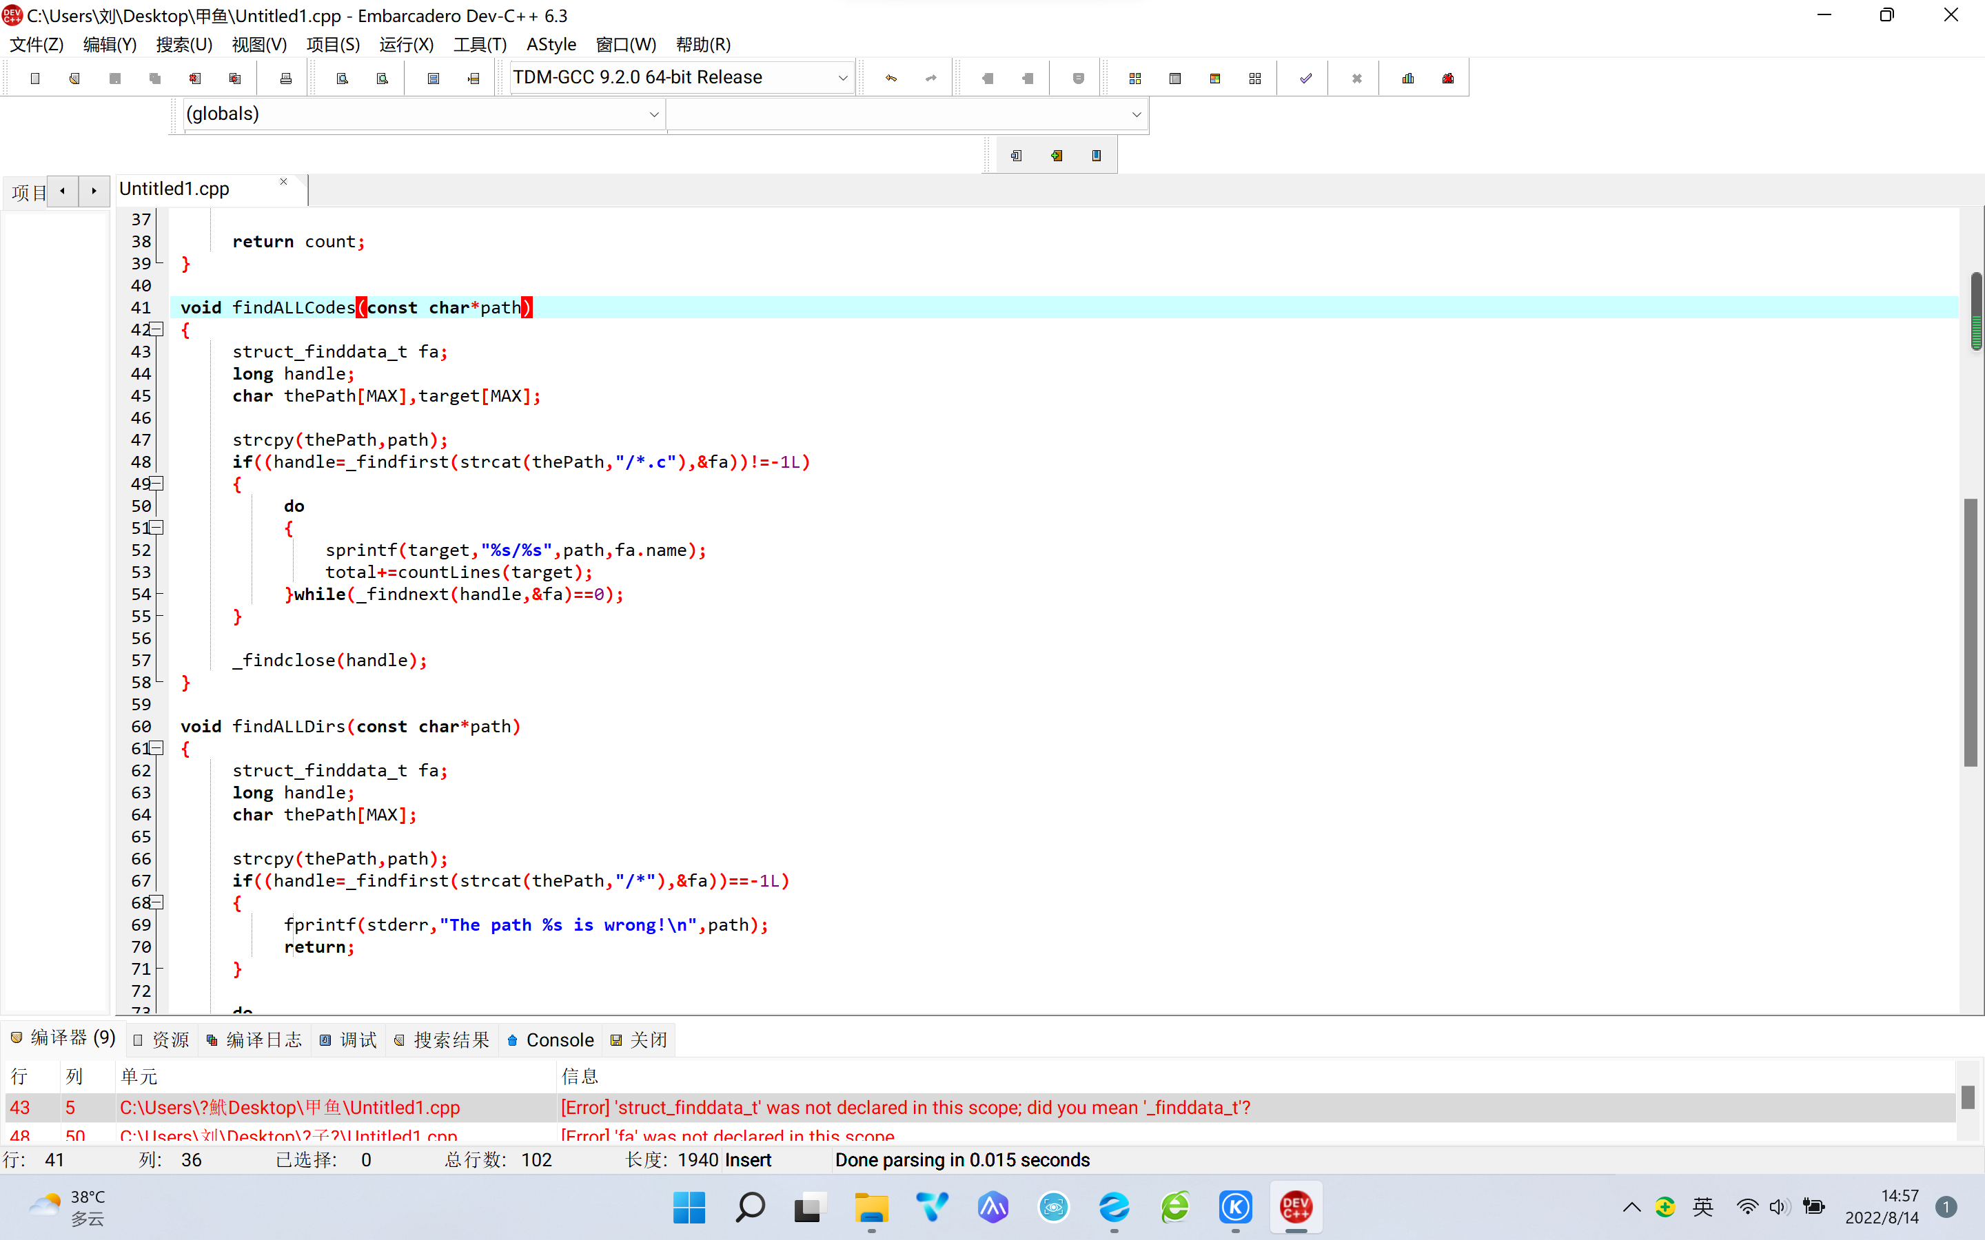
Task: Open the empty function list dropdown
Action: tap(1136, 115)
